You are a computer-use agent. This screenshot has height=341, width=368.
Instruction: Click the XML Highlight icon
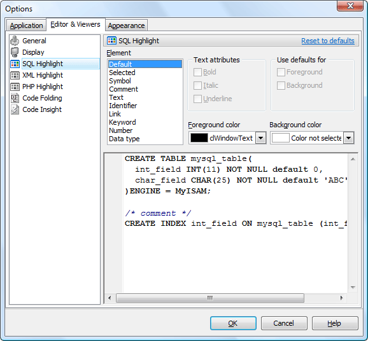click(15, 75)
